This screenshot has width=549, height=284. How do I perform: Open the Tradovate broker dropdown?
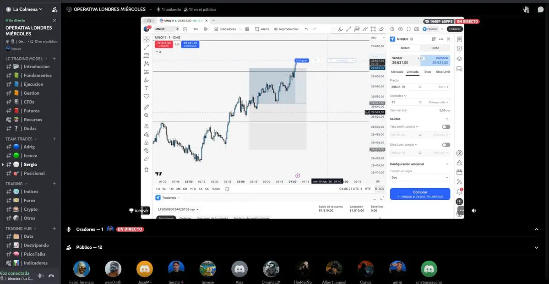(168, 198)
